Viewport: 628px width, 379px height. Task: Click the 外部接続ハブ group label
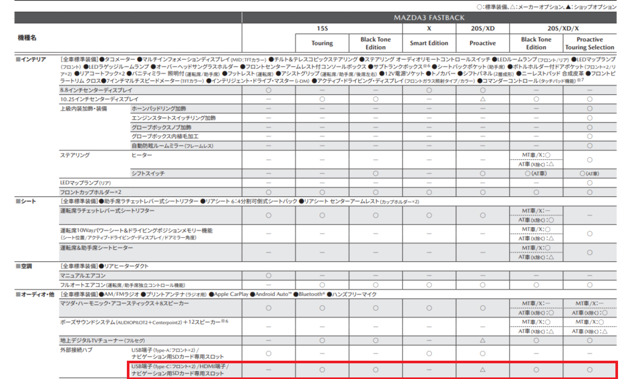(76, 350)
